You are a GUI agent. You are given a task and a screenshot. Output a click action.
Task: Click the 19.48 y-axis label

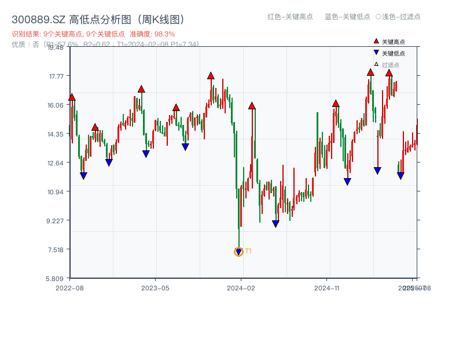56,47
